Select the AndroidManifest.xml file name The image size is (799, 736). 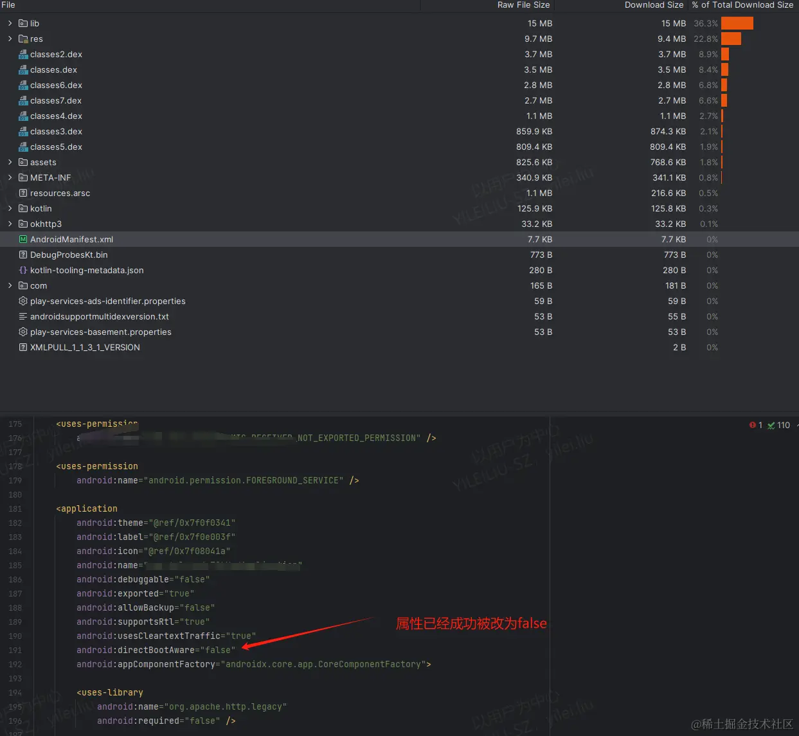tap(71, 239)
